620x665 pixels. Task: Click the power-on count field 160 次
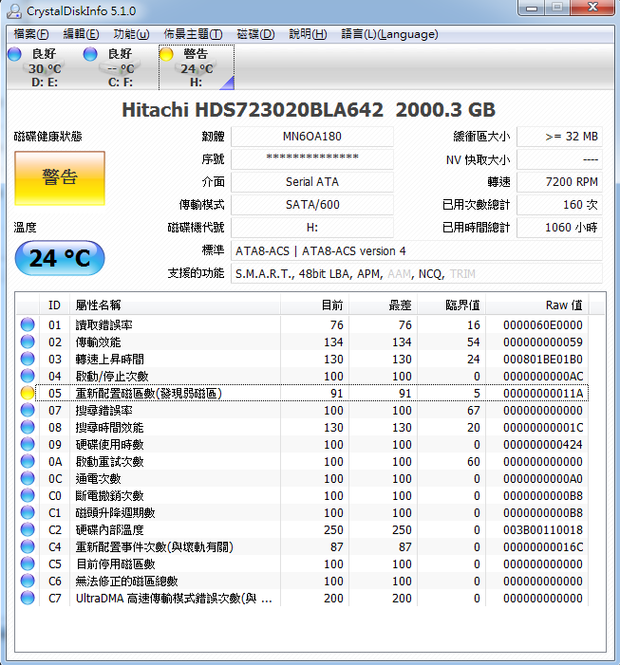tap(560, 205)
